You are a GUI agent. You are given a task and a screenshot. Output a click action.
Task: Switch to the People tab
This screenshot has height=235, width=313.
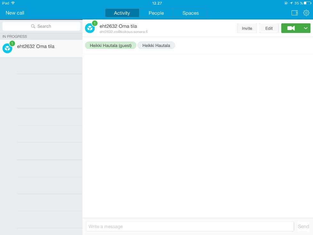coord(156,13)
